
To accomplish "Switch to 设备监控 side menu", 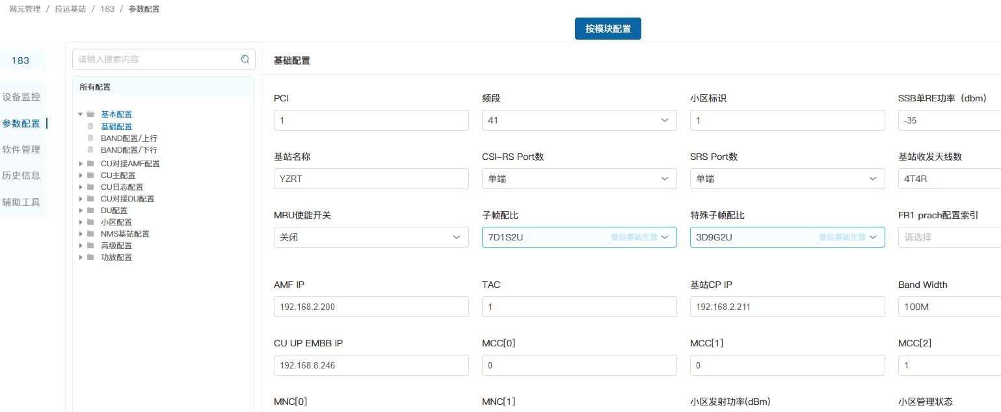I will [21, 97].
